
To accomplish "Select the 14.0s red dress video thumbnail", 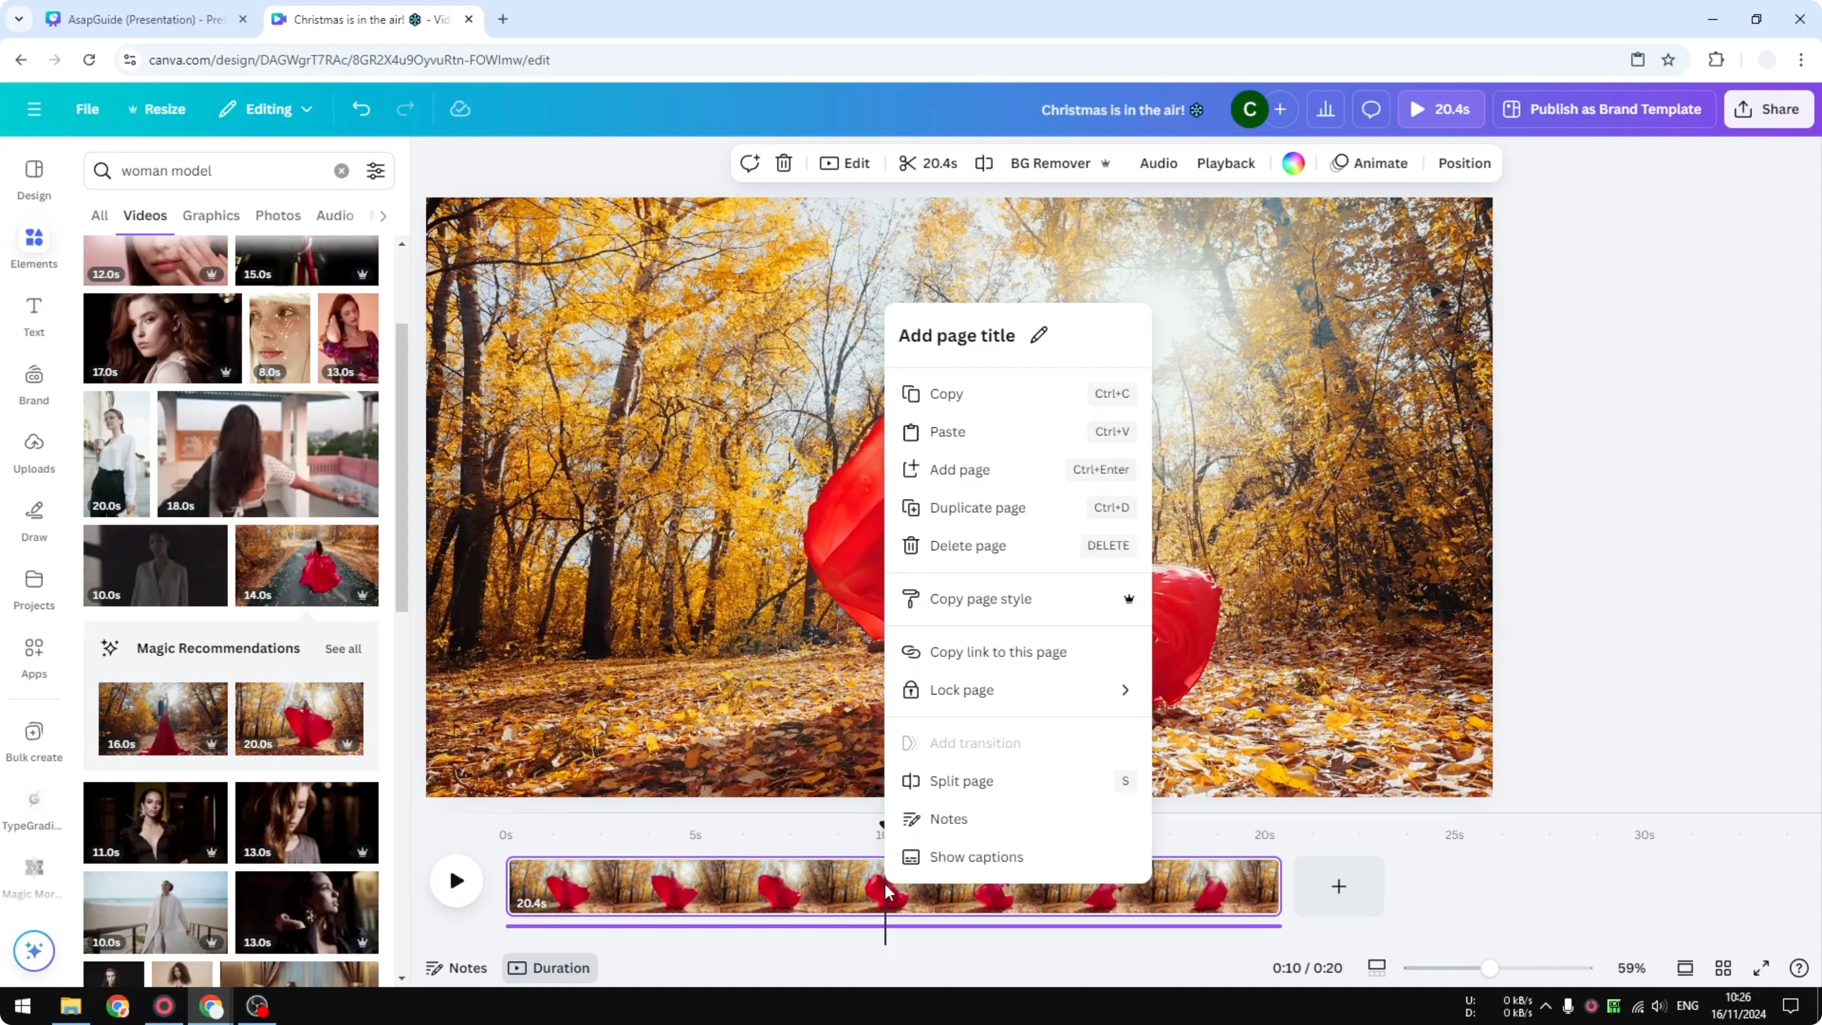I will tap(306, 565).
